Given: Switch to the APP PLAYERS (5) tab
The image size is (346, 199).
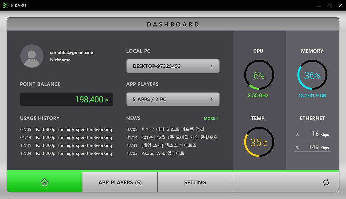Looking at the screenshot, I should (x=120, y=182).
